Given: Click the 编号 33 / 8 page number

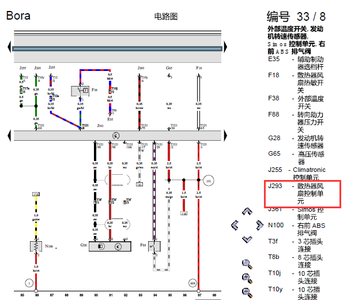Looking at the screenshot, I should click(x=296, y=17).
